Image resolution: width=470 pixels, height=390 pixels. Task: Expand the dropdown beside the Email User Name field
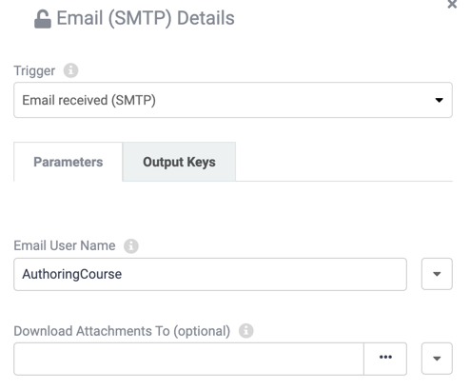point(437,274)
